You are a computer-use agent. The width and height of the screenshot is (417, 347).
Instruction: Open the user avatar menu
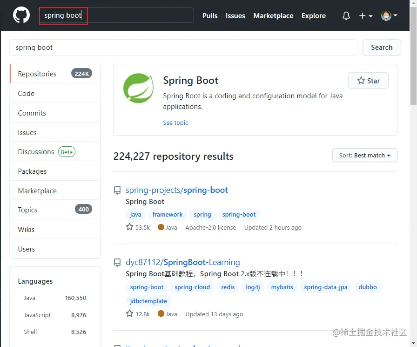389,16
